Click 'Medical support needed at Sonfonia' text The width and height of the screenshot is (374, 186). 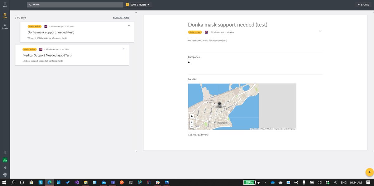(x=43, y=61)
